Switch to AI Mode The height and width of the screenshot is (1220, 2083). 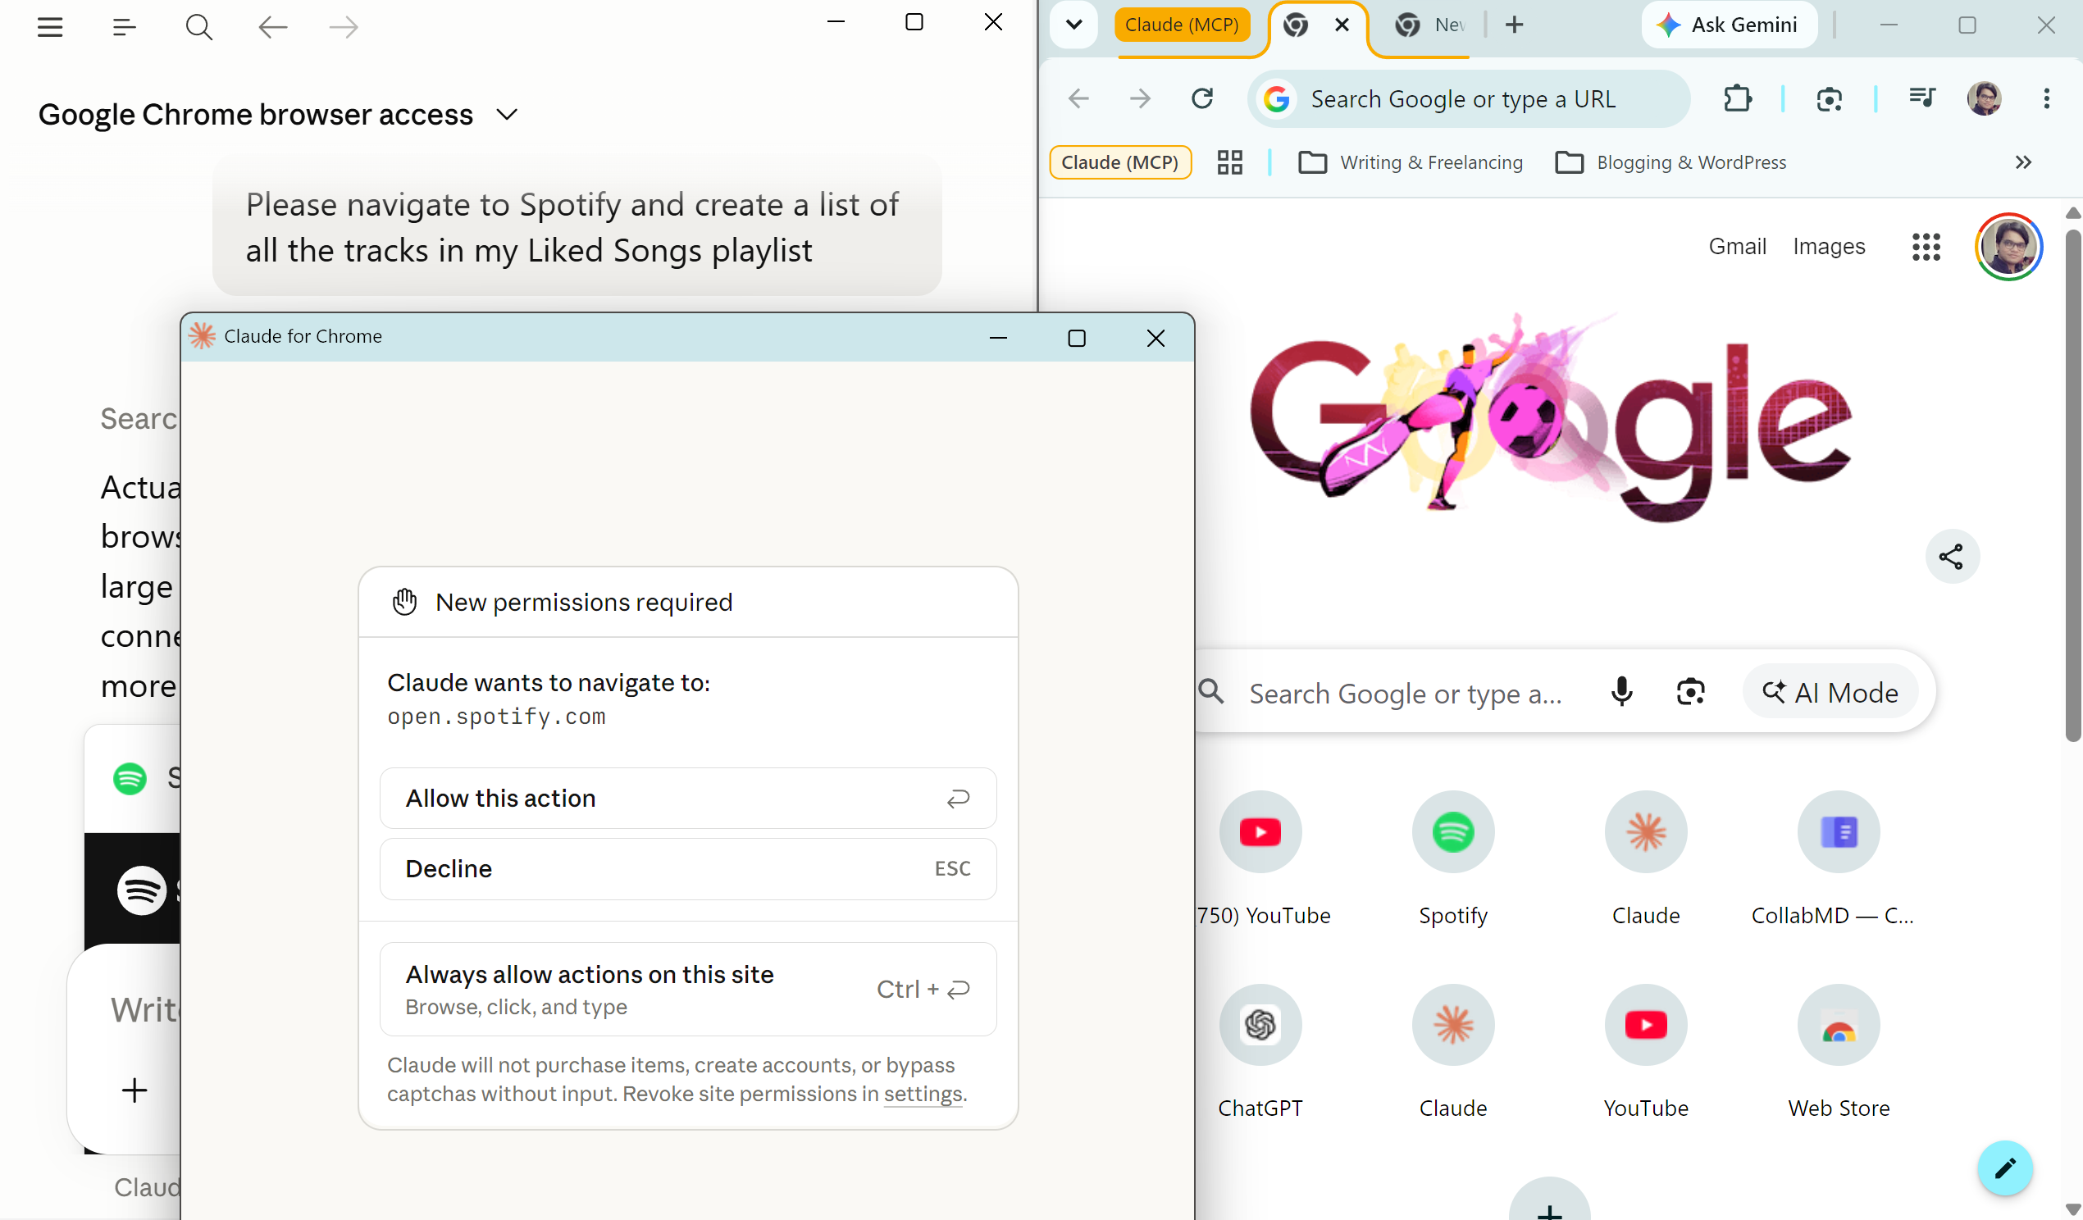[x=1830, y=693]
